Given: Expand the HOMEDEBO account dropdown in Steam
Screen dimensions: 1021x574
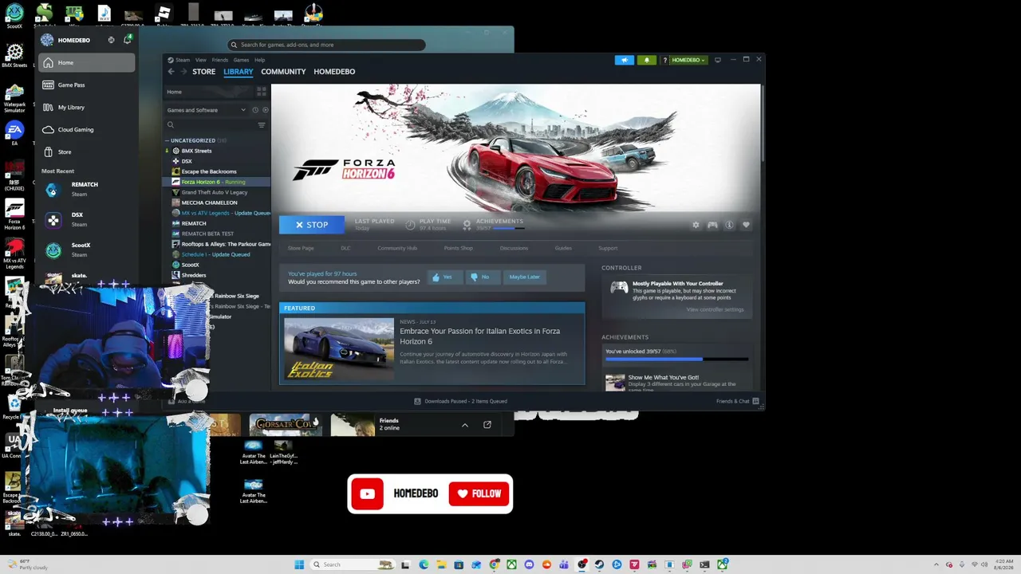Looking at the screenshot, I should click(x=688, y=60).
